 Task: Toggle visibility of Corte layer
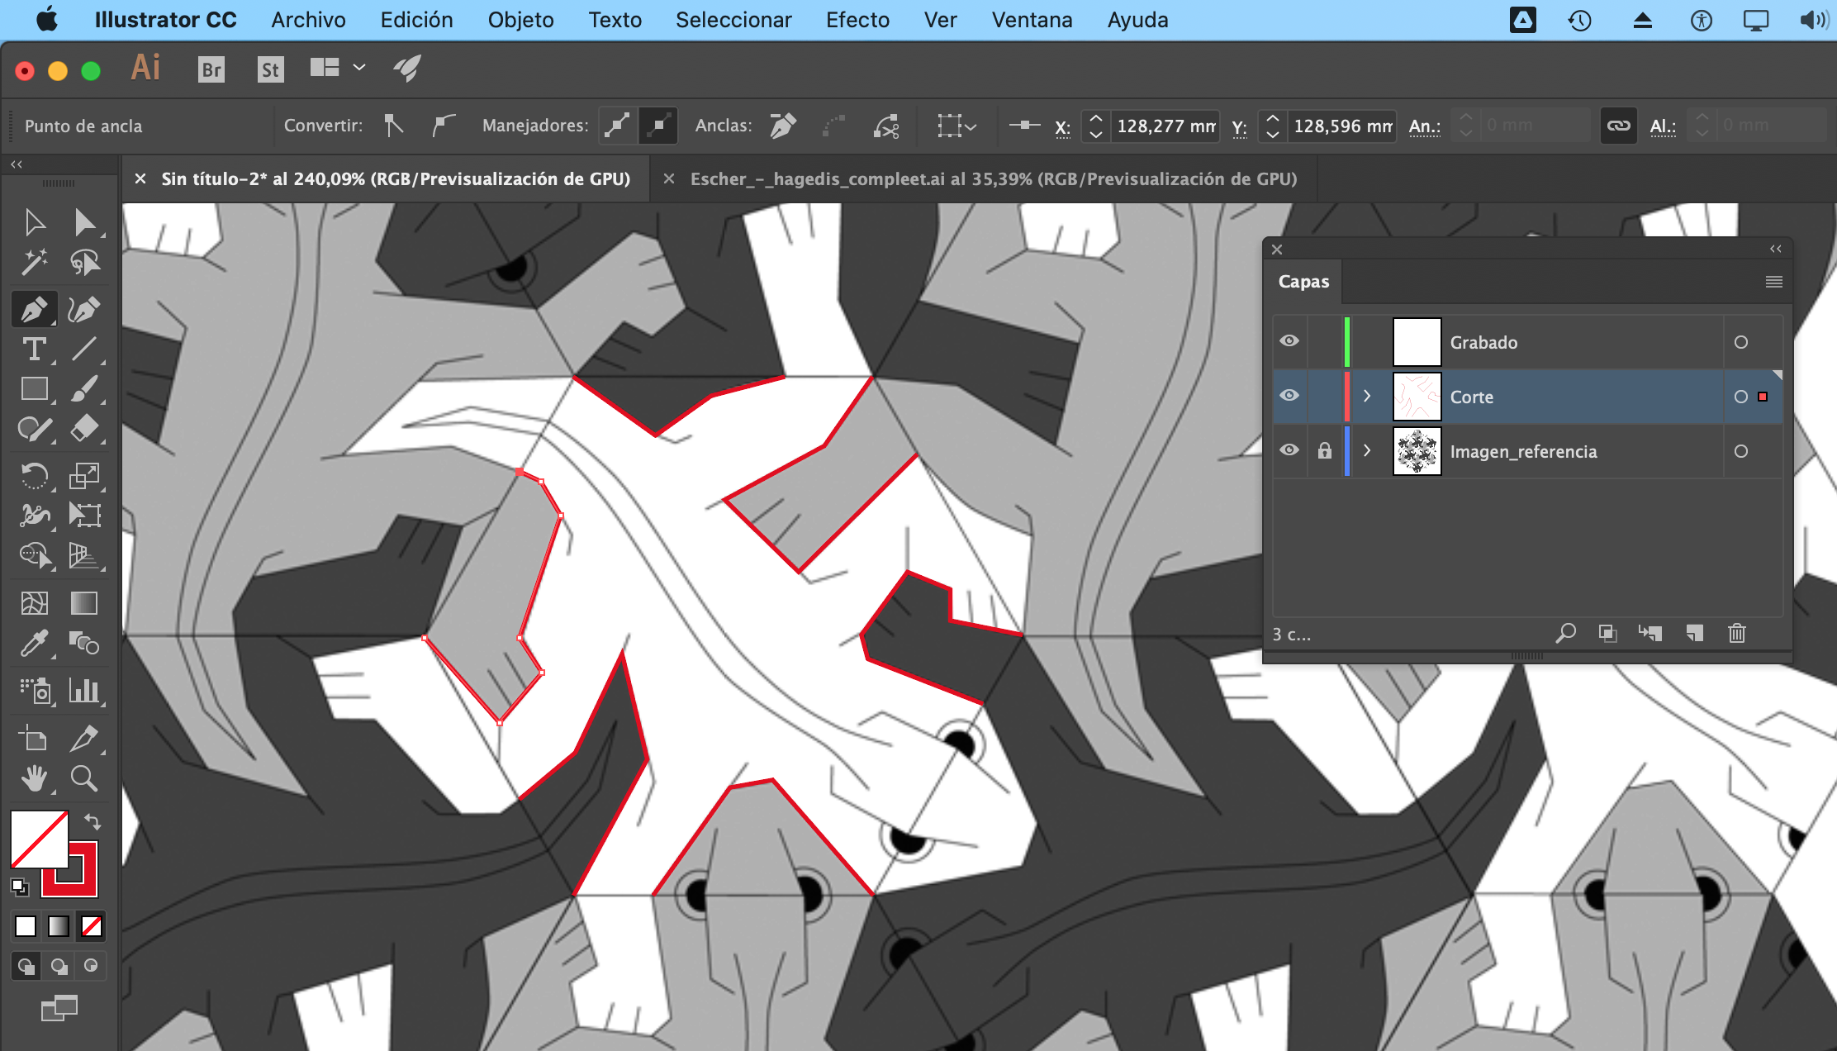1289,396
